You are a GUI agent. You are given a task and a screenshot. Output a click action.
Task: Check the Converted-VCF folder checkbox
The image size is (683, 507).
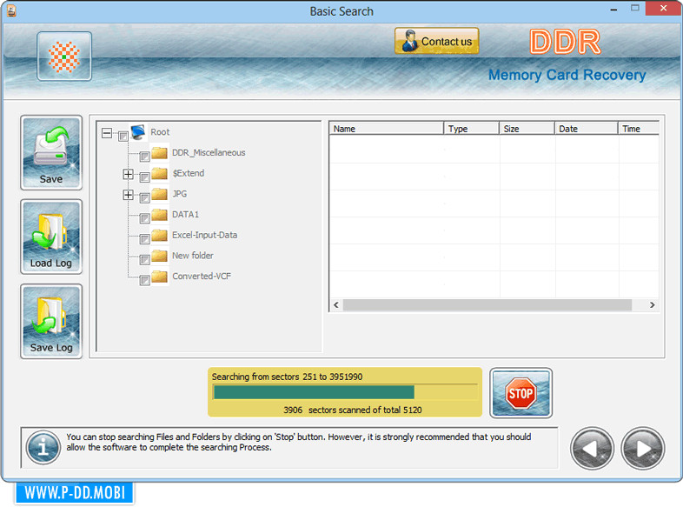tap(144, 281)
